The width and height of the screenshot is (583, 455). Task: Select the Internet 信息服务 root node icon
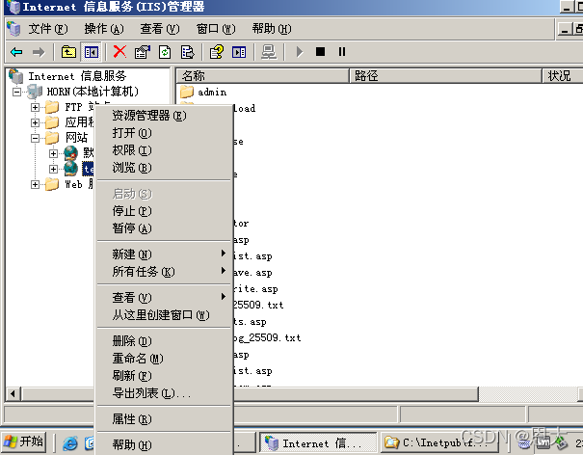coord(15,76)
